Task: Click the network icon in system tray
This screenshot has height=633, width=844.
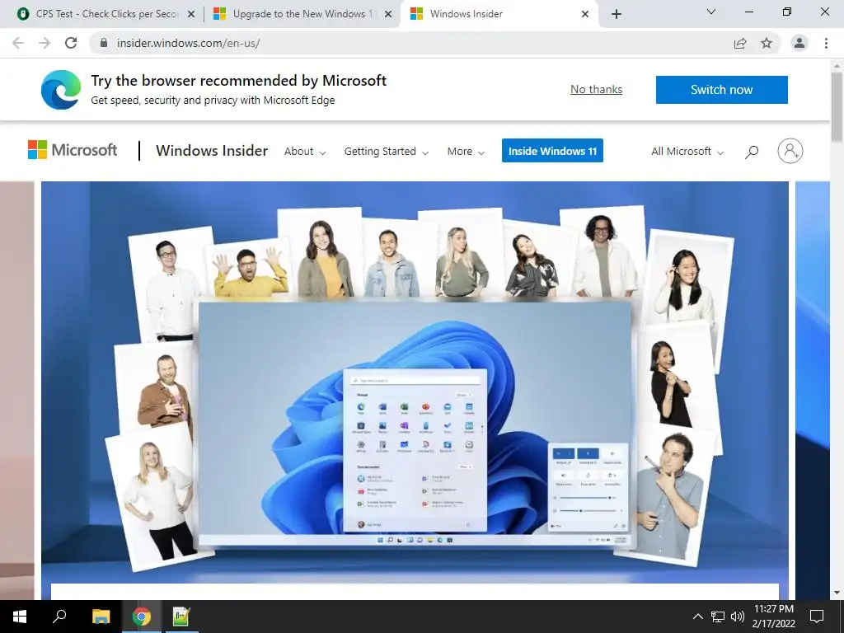Action: tap(718, 617)
